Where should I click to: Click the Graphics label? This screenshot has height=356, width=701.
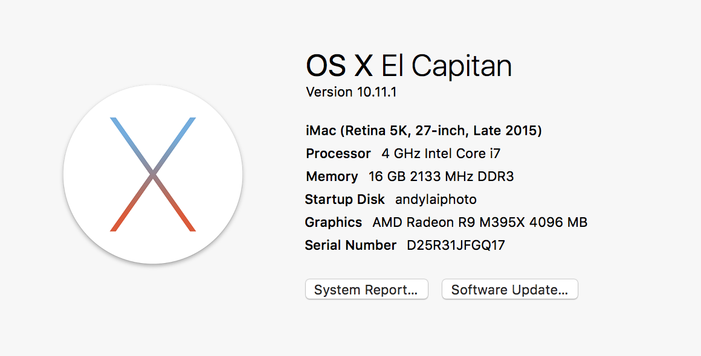pos(333,222)
